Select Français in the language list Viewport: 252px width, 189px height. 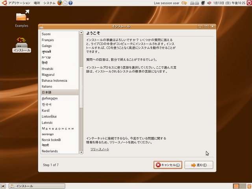coord(59,40)
